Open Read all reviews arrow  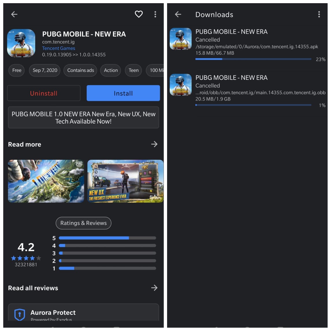point(154,288)
